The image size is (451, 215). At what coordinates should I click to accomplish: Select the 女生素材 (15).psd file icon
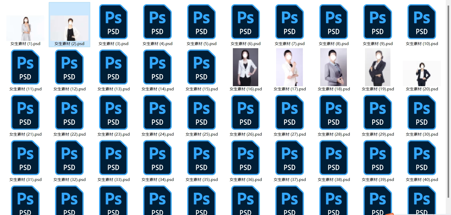pos(201,67)
